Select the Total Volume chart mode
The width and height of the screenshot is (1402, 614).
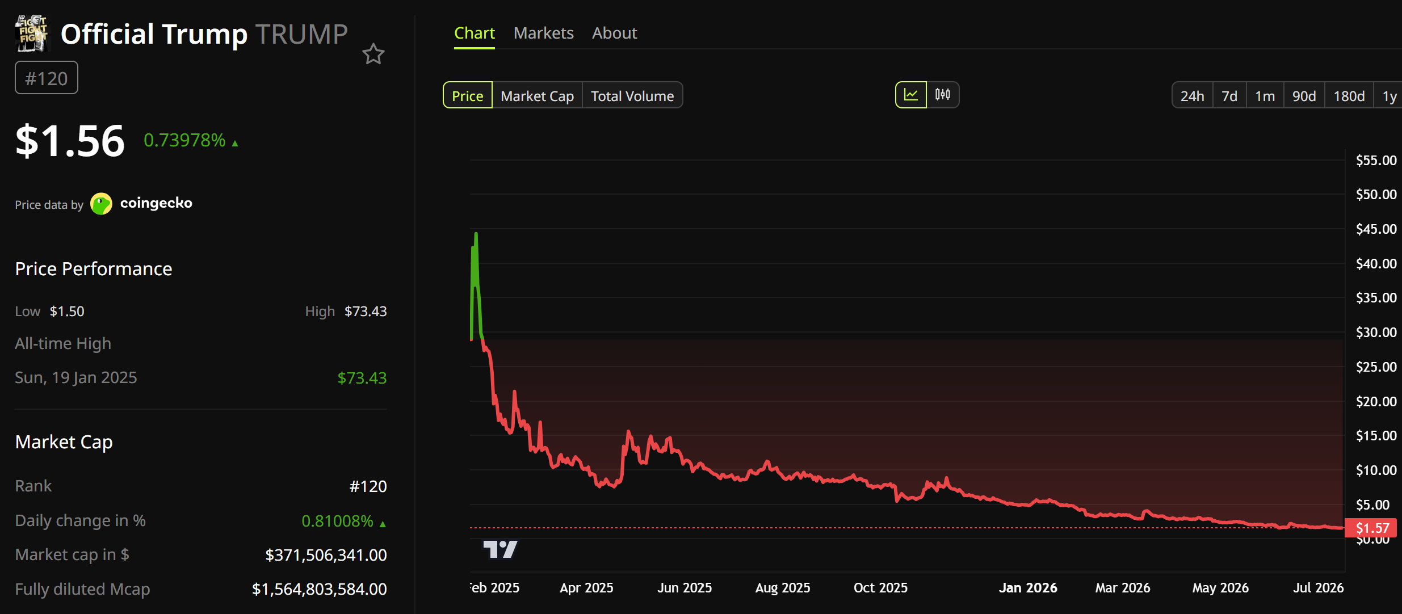[632, 95]
